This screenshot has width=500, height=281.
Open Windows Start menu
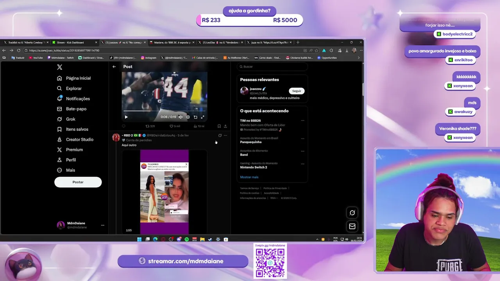[139, 239]
